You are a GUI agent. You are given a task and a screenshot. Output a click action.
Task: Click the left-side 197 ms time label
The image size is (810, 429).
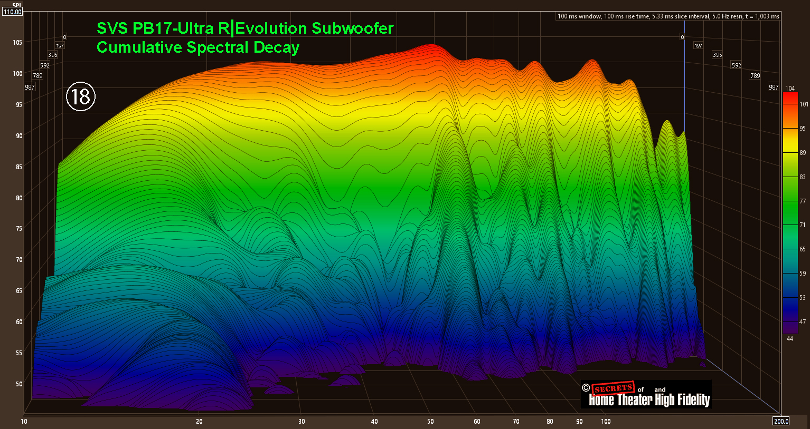tap(60, 46)
